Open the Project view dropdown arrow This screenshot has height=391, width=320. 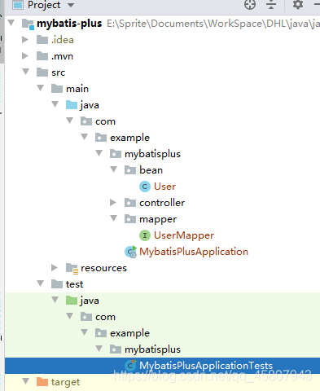71,5
